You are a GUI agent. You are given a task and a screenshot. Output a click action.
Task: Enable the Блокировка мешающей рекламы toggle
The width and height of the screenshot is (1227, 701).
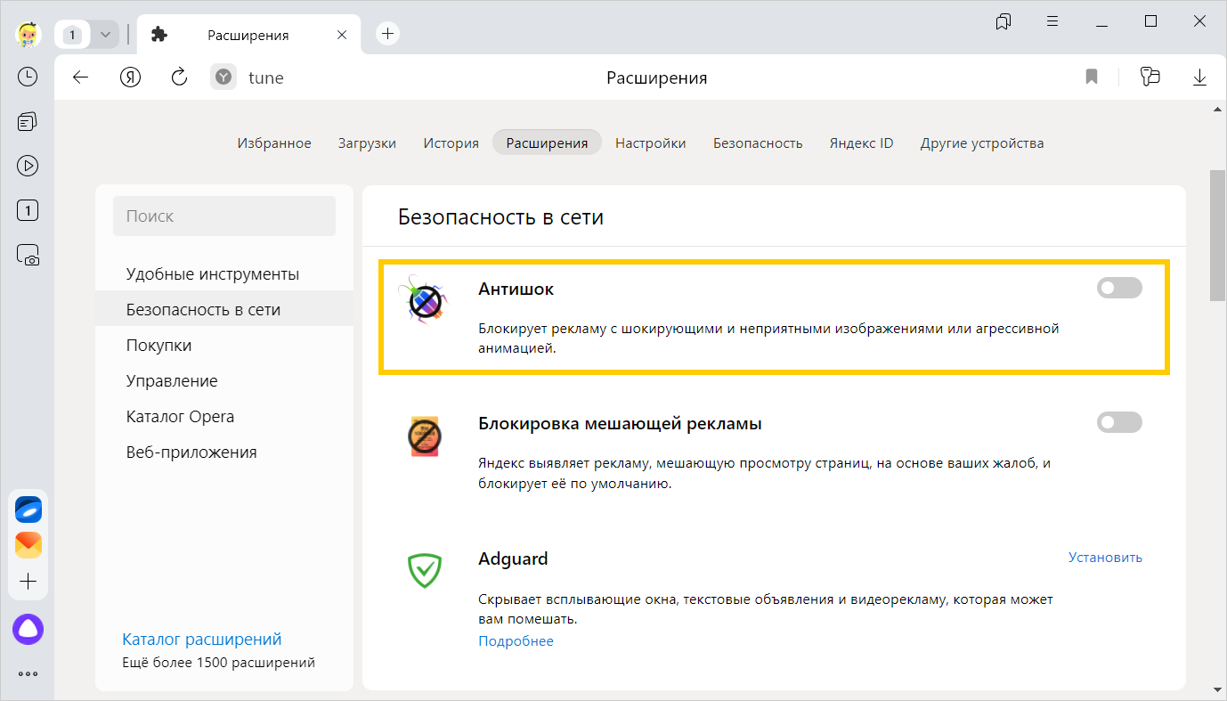point(1119,422)
